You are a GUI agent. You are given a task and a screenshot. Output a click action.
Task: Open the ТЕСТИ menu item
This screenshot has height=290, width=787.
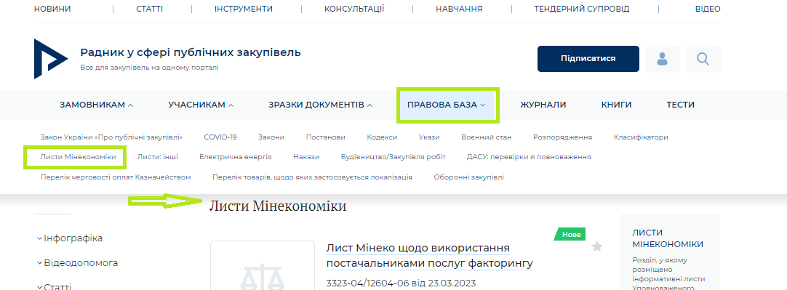point(681,105)
